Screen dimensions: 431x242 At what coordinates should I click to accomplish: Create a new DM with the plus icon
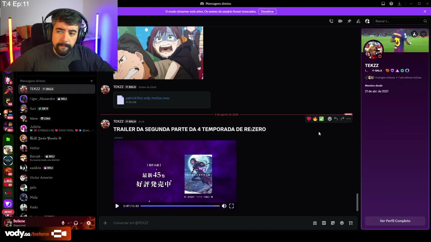click(91, 81)
